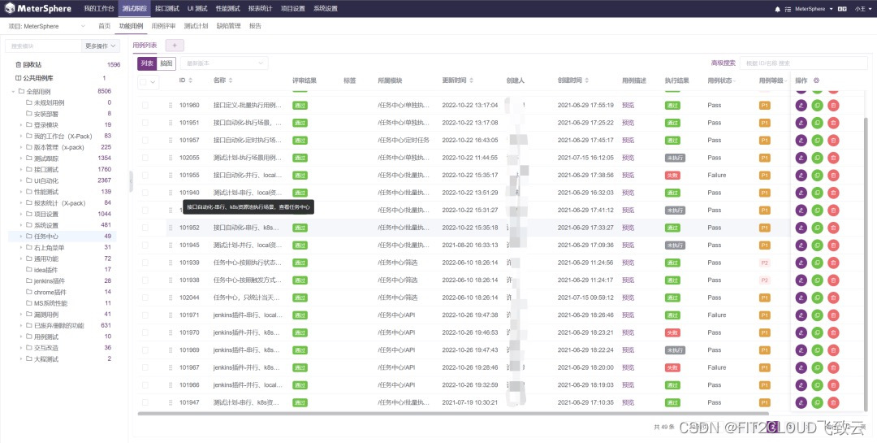Delete test case 102055 with red icon
Image resolution: width=877 pixels, height=443 pixels.
833,158
